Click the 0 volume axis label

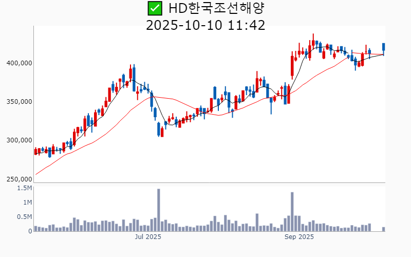coord(30,231)
